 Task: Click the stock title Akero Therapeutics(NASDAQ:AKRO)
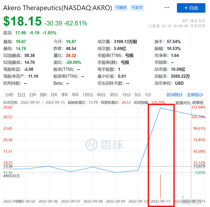click(x=58, y=8)
